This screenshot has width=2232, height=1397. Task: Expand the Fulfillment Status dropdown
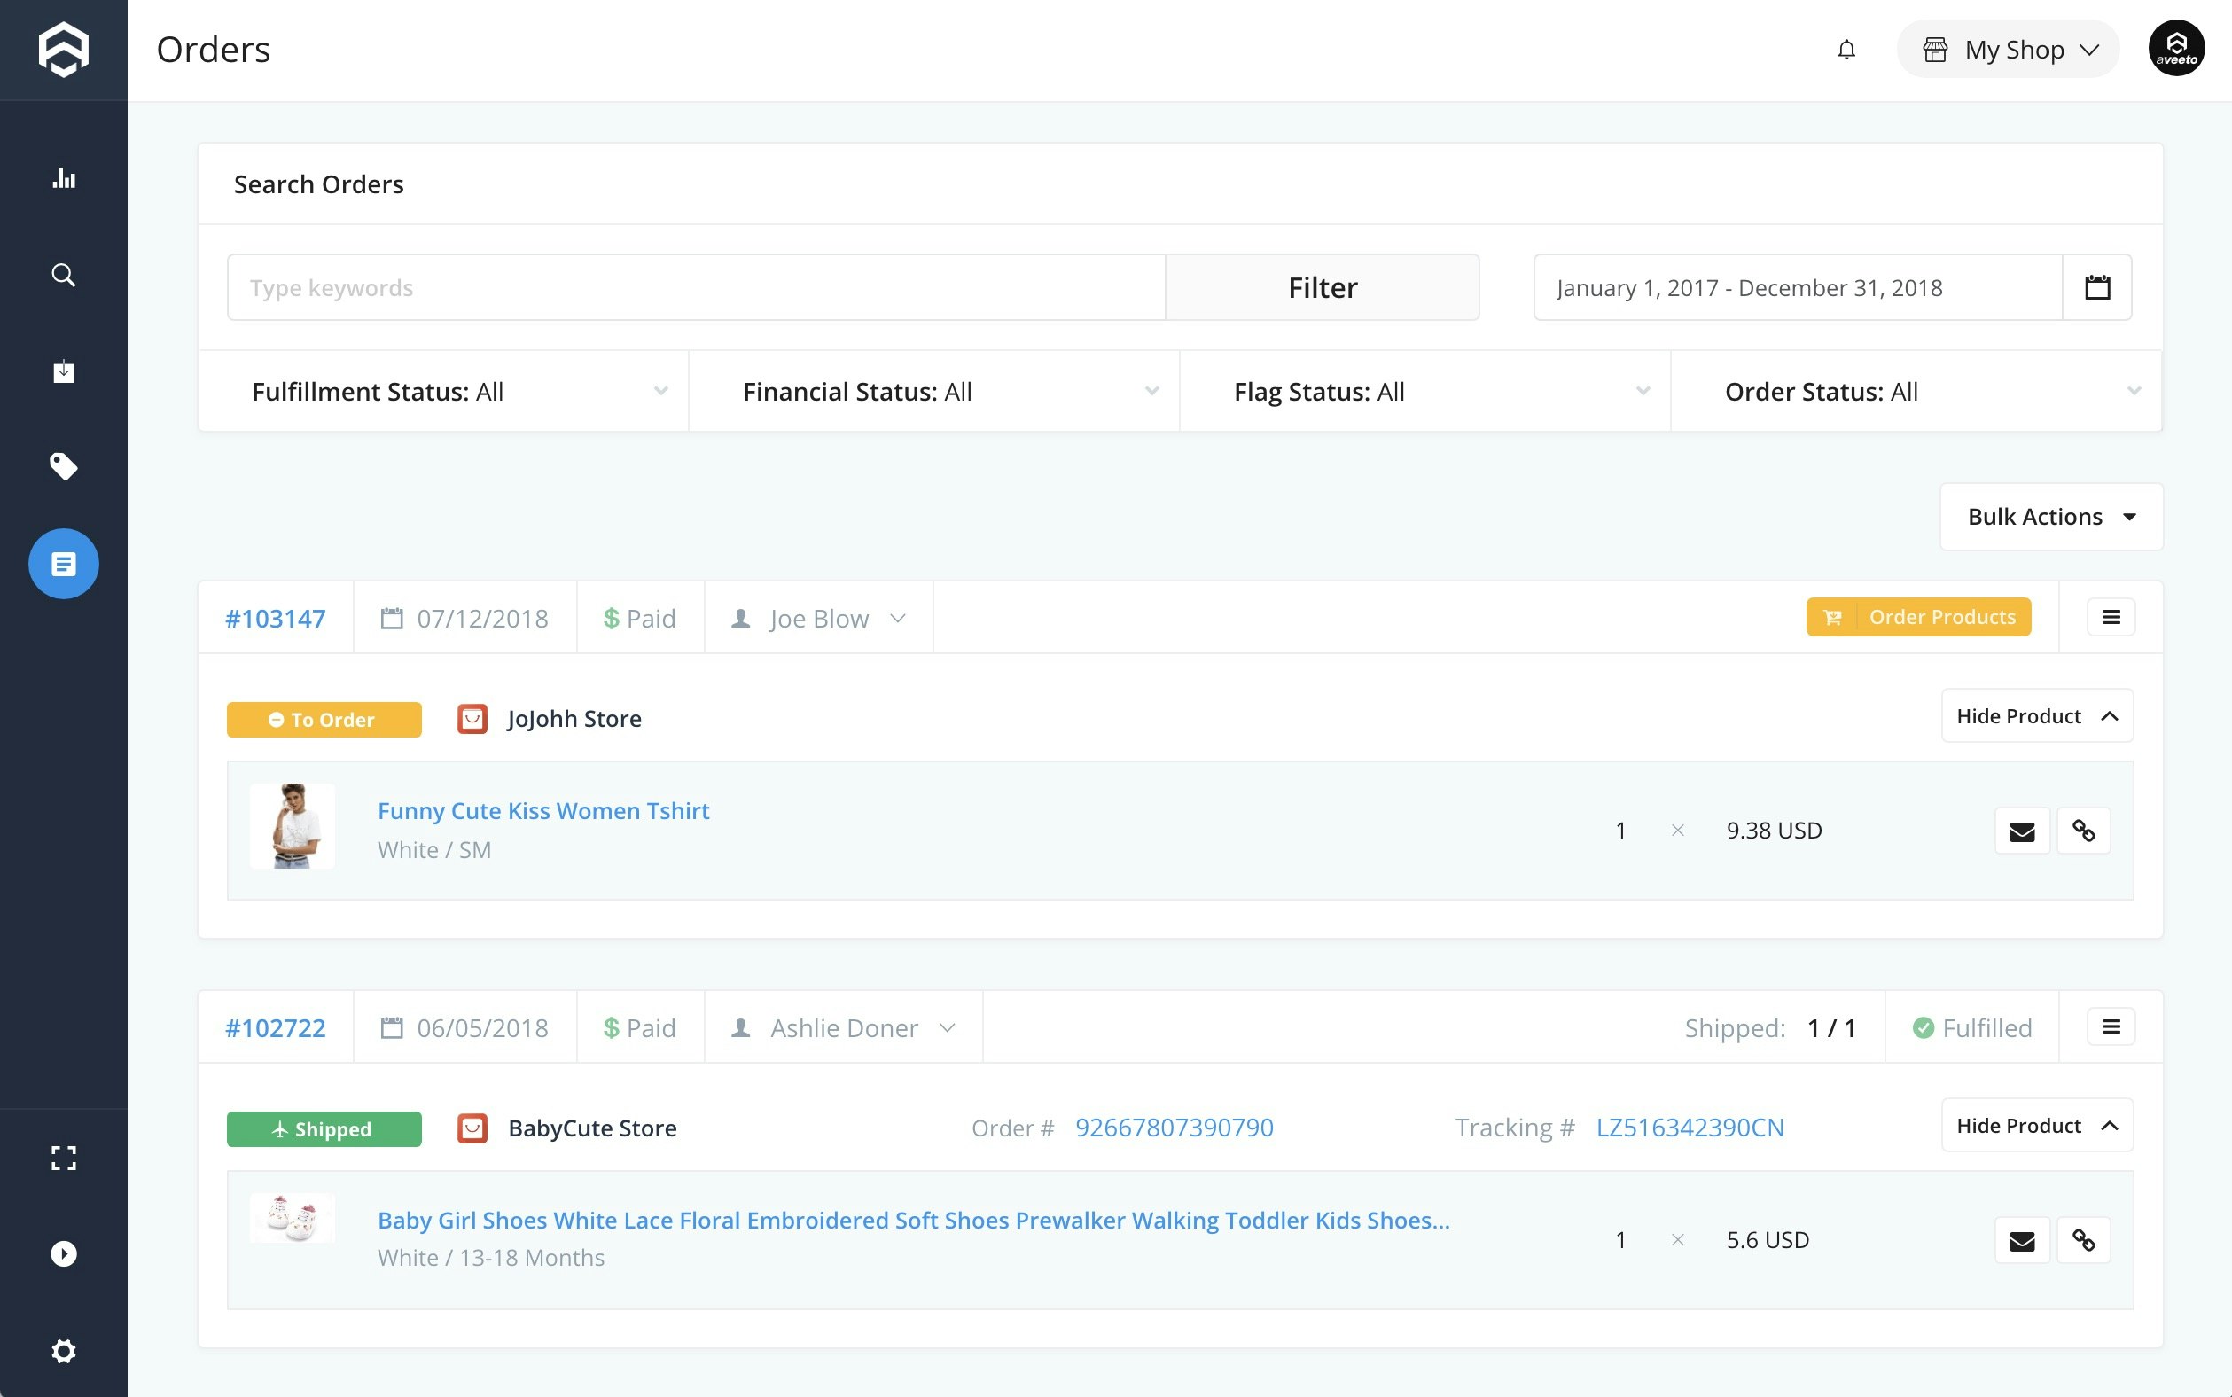pos(443,392)
